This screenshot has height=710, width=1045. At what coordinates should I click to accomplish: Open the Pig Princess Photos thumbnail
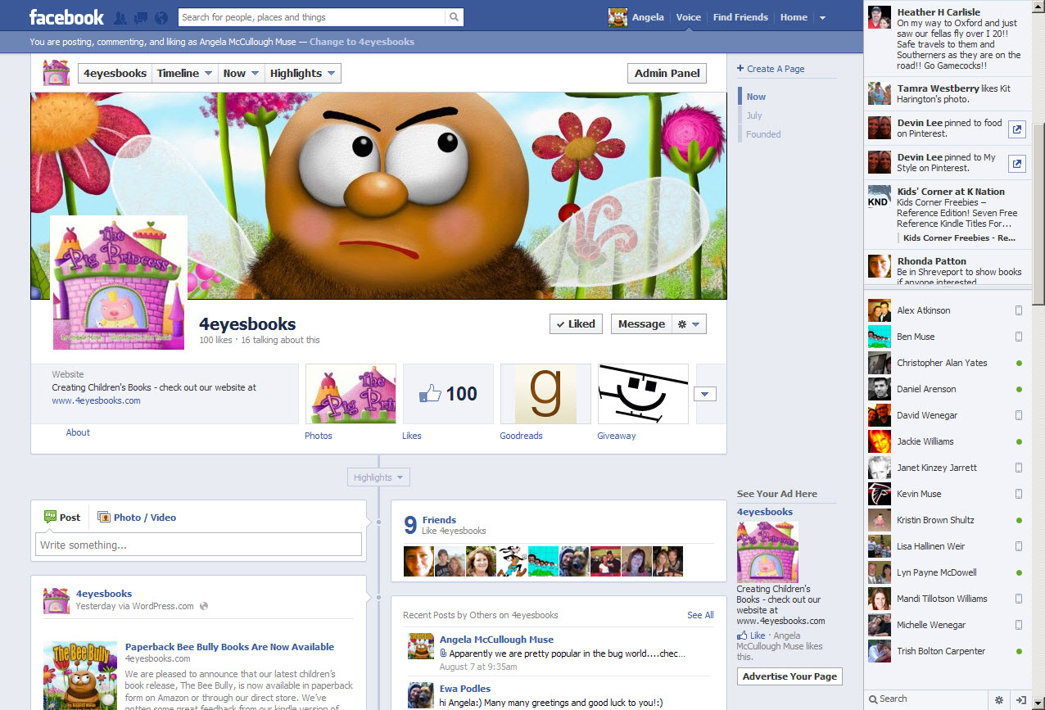[x=351, y=394]
